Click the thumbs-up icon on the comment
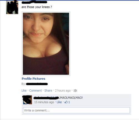Screen dimensions: 139x120 tap(66, 102)
